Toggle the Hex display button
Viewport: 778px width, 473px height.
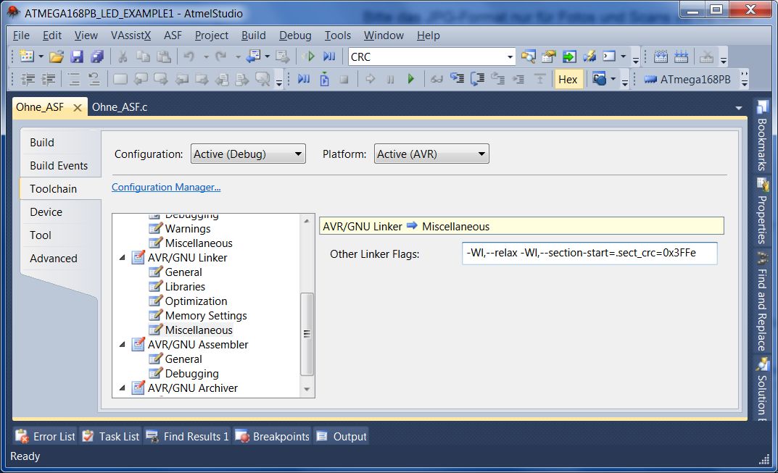point(568,80)
